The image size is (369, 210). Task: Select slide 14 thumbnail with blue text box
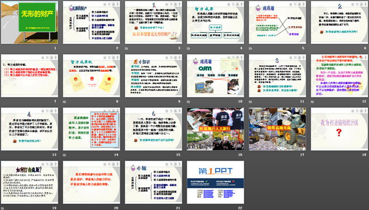click(x=92, y=129)
